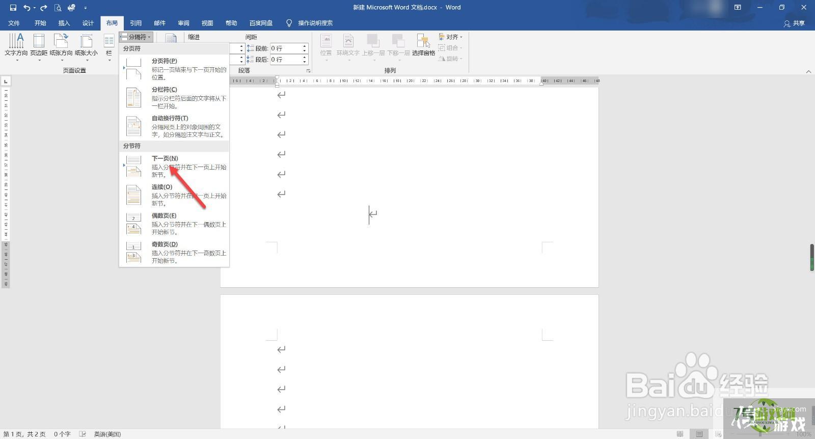Click the 操作说明搜索 search box
The height and width of the screenshot is (439, 815).
[310, 23]
